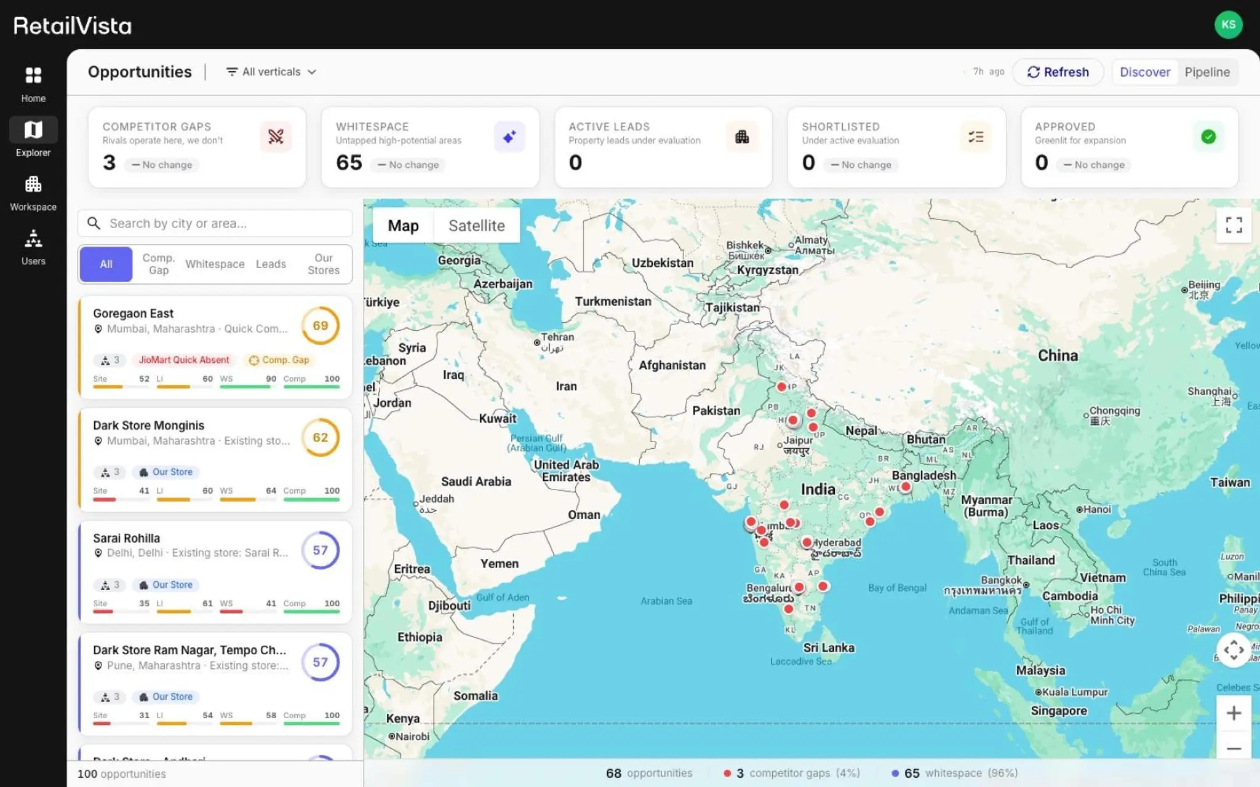Click the search magnifier icon
Viewport: 1260px width, 787px height.
(x=94, y=223)
